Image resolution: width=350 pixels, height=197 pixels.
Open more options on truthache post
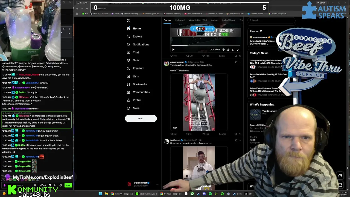point(240,140)
